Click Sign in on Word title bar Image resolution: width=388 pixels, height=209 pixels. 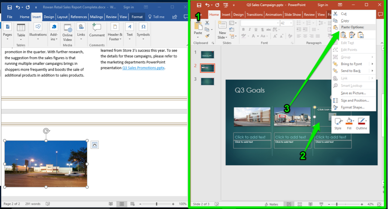pos(128,7)
